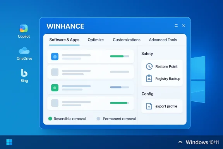This screenshot has width=223, height=149.
Task: Select the blue app icon in first row
Action: [x=55, y=57]
